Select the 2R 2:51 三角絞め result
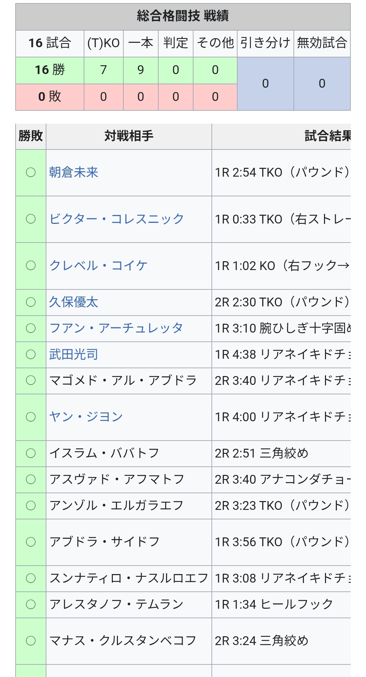 click(262, 453)
